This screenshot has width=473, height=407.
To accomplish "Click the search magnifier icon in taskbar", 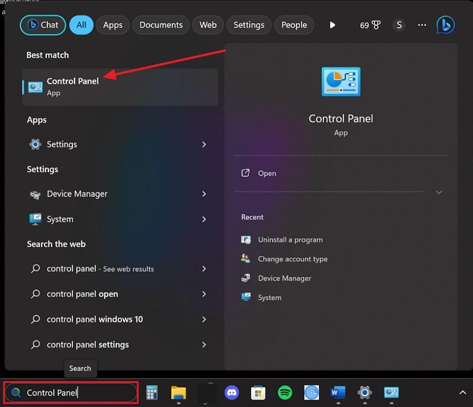I will tap(16, 393).
